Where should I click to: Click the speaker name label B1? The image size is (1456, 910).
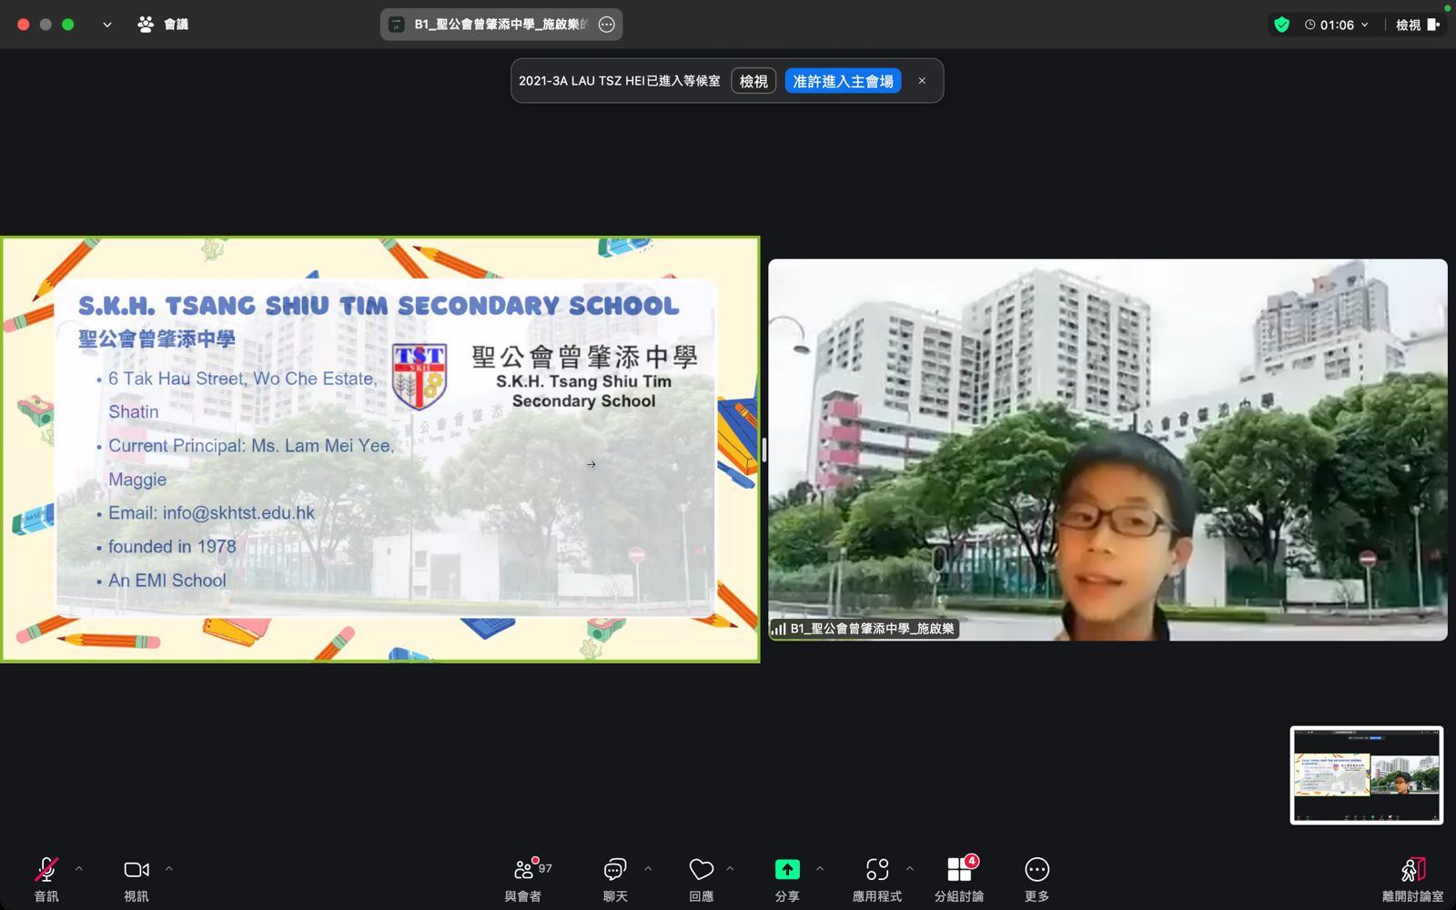pyautogui.click(x=873, y=628)
